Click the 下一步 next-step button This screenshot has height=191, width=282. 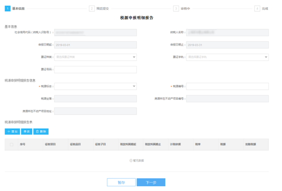tap(151, 182)
